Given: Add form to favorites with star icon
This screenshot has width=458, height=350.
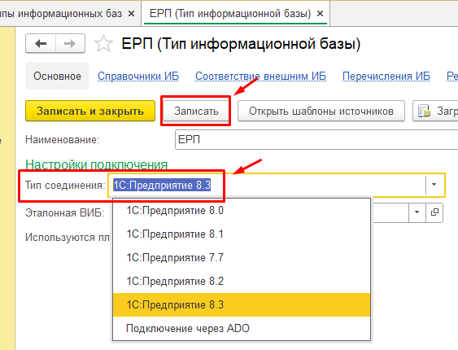Looking at the screenshot, I should point(103,44).
